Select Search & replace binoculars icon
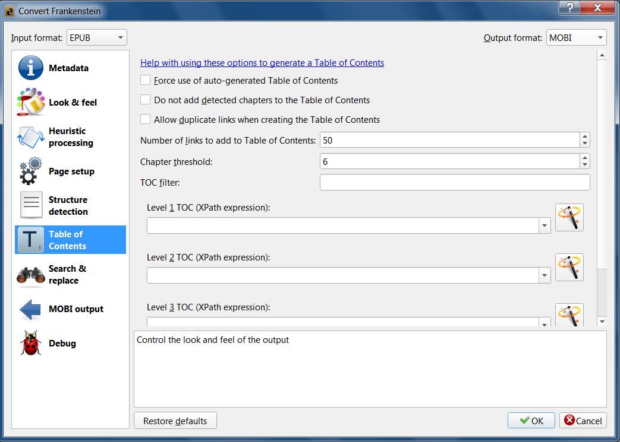This screenshot has width=620, height=442. [31, 275]
